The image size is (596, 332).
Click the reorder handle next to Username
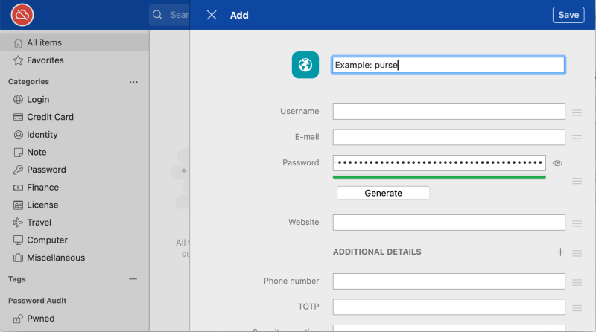pyautogui.click(x=577, y=112)
